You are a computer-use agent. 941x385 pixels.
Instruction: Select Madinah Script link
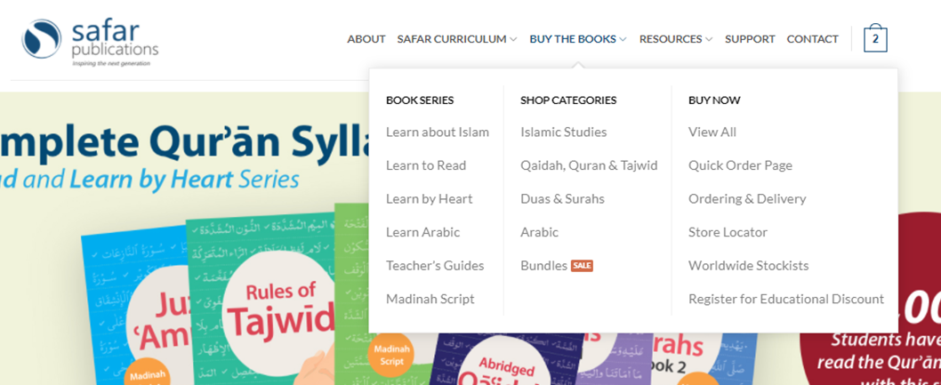[430, 300]
